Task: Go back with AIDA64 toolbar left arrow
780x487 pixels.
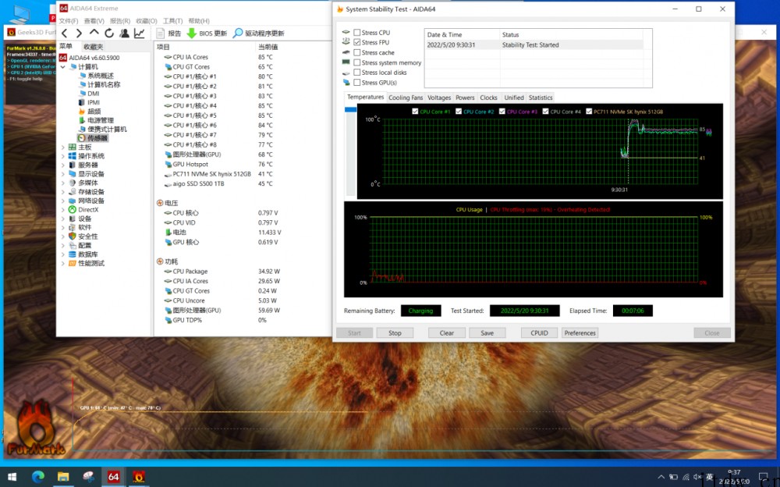Action: click(x=65, y=34)
